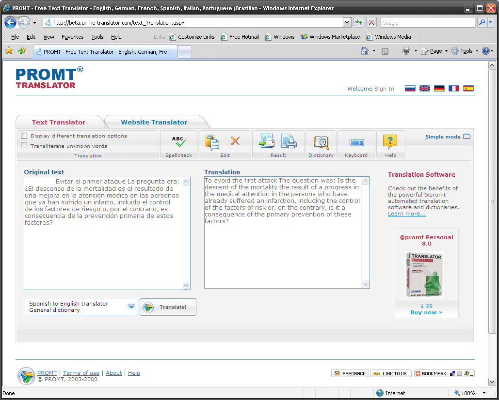
Task: Click the @promt Personal 8.0 box image
Action: (x=424, y=275)
